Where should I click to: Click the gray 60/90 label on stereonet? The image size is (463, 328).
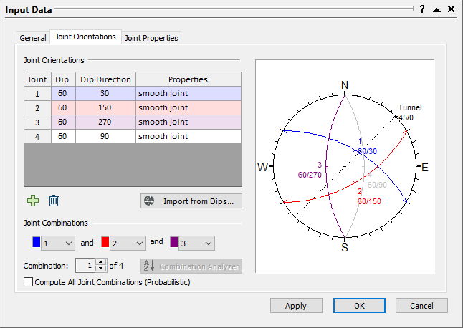click(x=377, y=185)
